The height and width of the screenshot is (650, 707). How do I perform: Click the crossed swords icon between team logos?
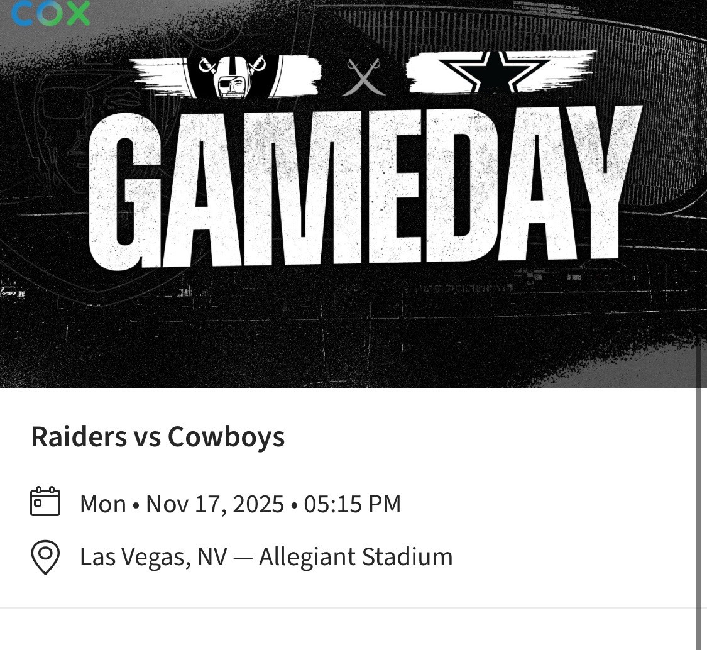[x=363, y=78]
